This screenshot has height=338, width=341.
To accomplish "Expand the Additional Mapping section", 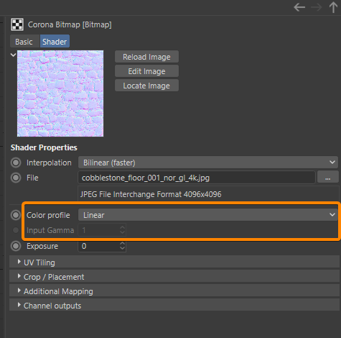I will pyautogui.click(x=174, y=291).
